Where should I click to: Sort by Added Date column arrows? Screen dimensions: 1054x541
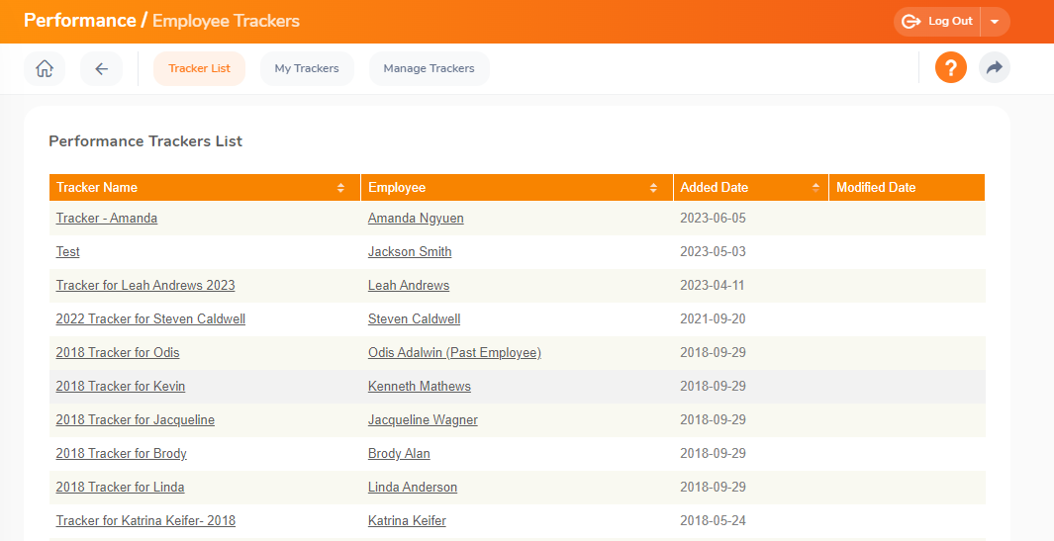coord(815,188)
